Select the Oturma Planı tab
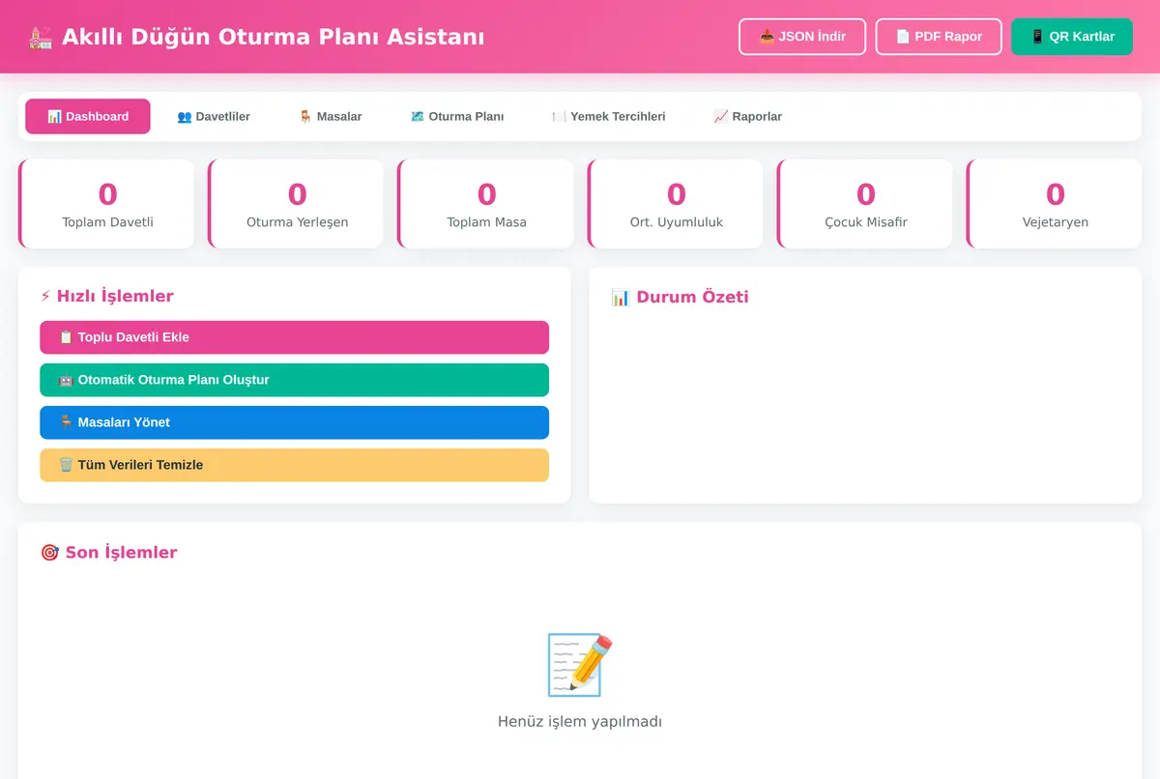Viewport: 1160px width, 779px height. [x=457, y=116]
